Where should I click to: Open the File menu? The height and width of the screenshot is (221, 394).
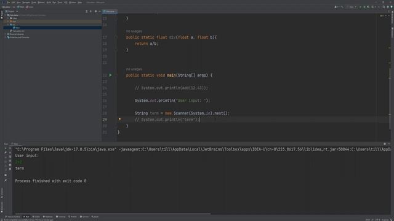point(8,2)
